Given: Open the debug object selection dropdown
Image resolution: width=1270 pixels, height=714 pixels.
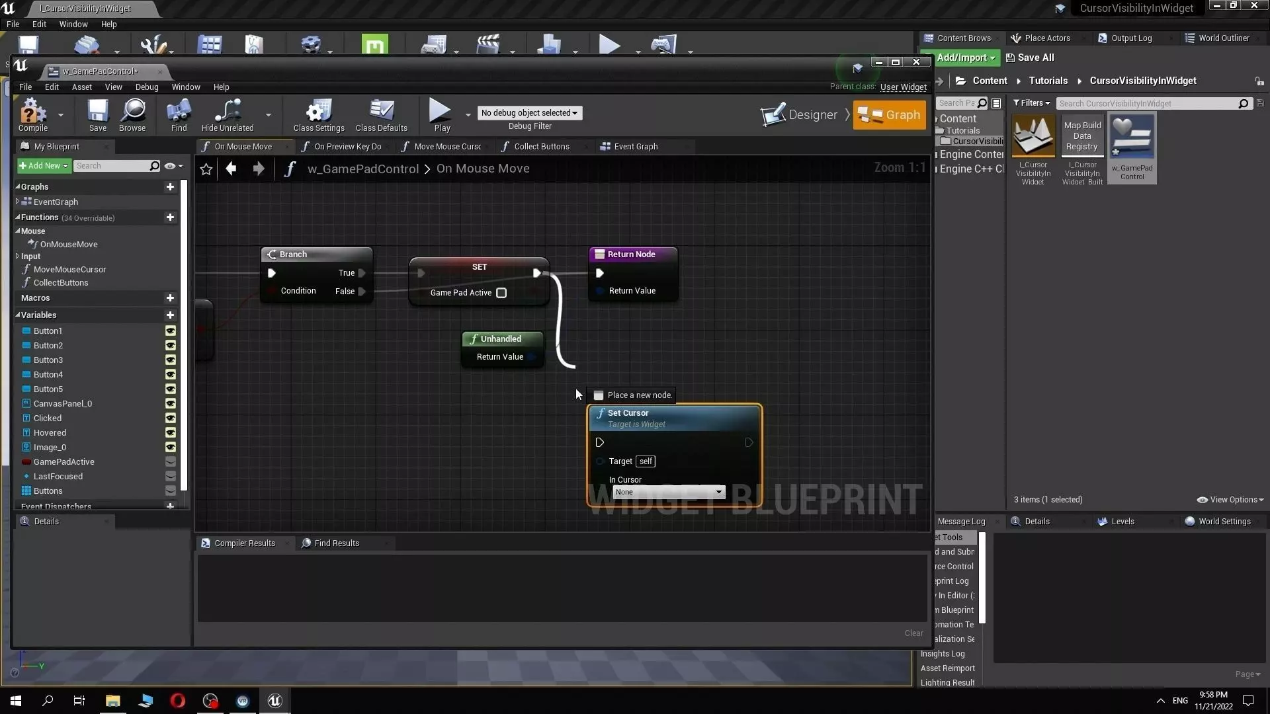Looking at the screenshot, I should pyautogui.click(x=529, y=113).
